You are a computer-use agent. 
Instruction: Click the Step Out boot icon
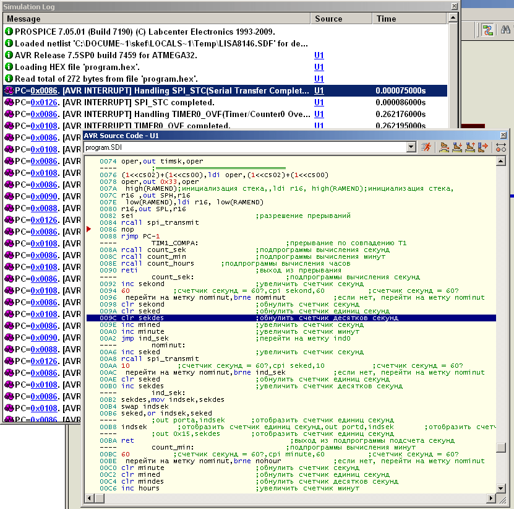(470, 147)
